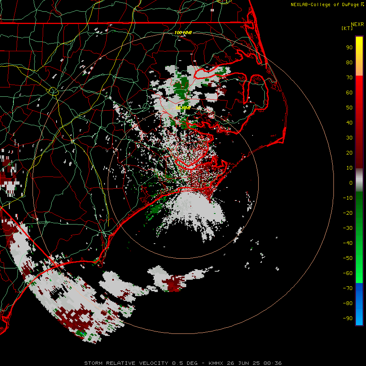The width and height of the screenshot is (366, 366).
Task: Click the -80 knot scale label
Action: click(x=348, y=303)
